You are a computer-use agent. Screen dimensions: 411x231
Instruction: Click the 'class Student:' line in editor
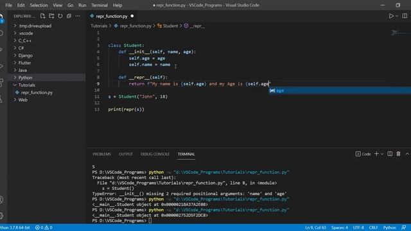click(x=126, y=46)
